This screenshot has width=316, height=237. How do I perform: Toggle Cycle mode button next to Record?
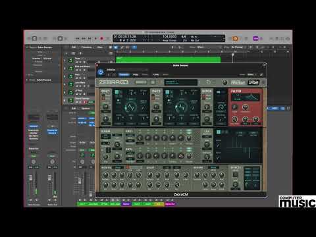tap(108, 38)
